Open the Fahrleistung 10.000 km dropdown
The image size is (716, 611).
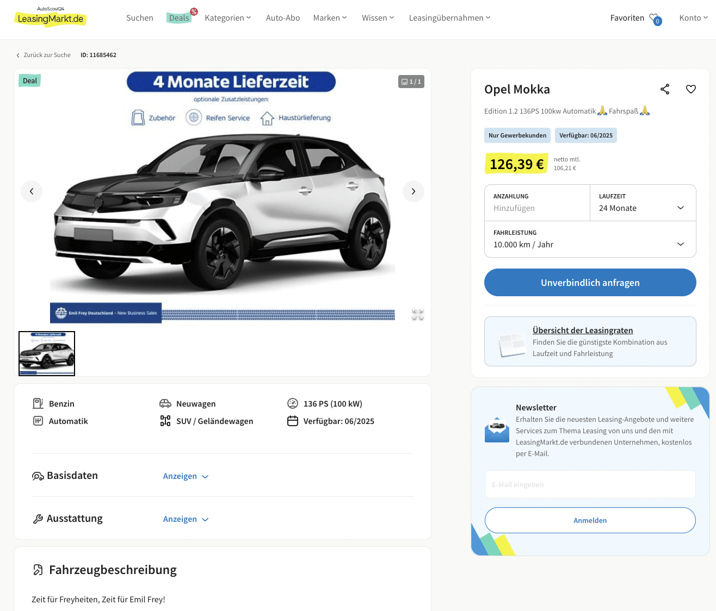[590, 239]
